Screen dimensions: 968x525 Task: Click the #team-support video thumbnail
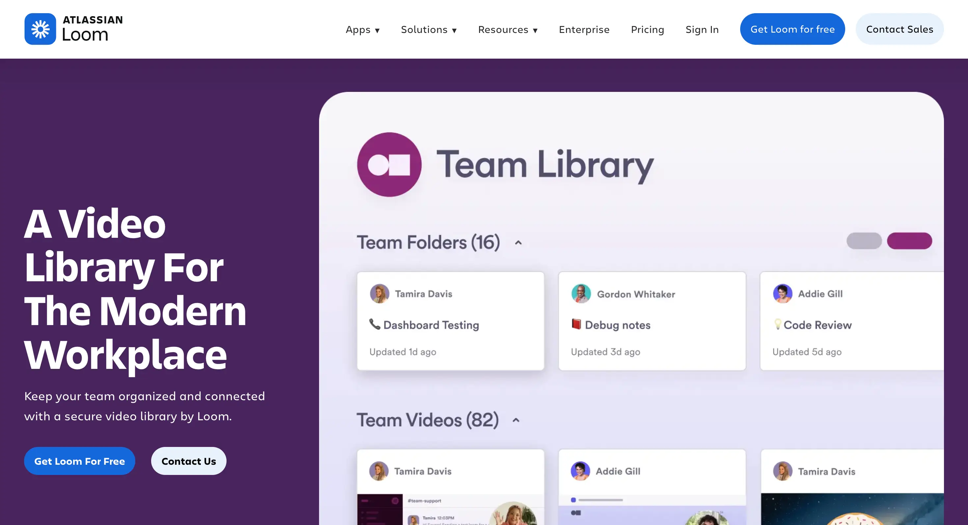tap(450, 509)
